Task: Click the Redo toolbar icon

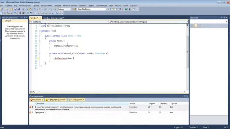Action: (x=40, y=9)
